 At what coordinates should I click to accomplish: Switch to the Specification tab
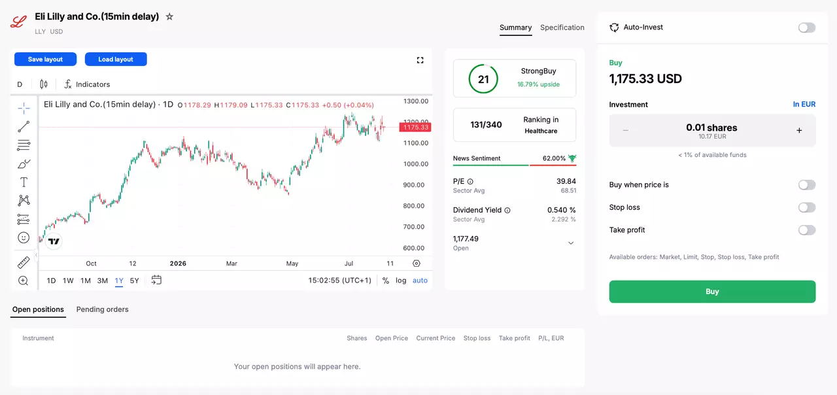pyautogui.click(x=562, y=27)
